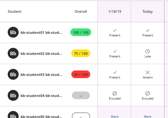This screenshot has width=168, height=118.
Task: Click the Excused icon under Today for bb-student04
Action: (147, 93)
